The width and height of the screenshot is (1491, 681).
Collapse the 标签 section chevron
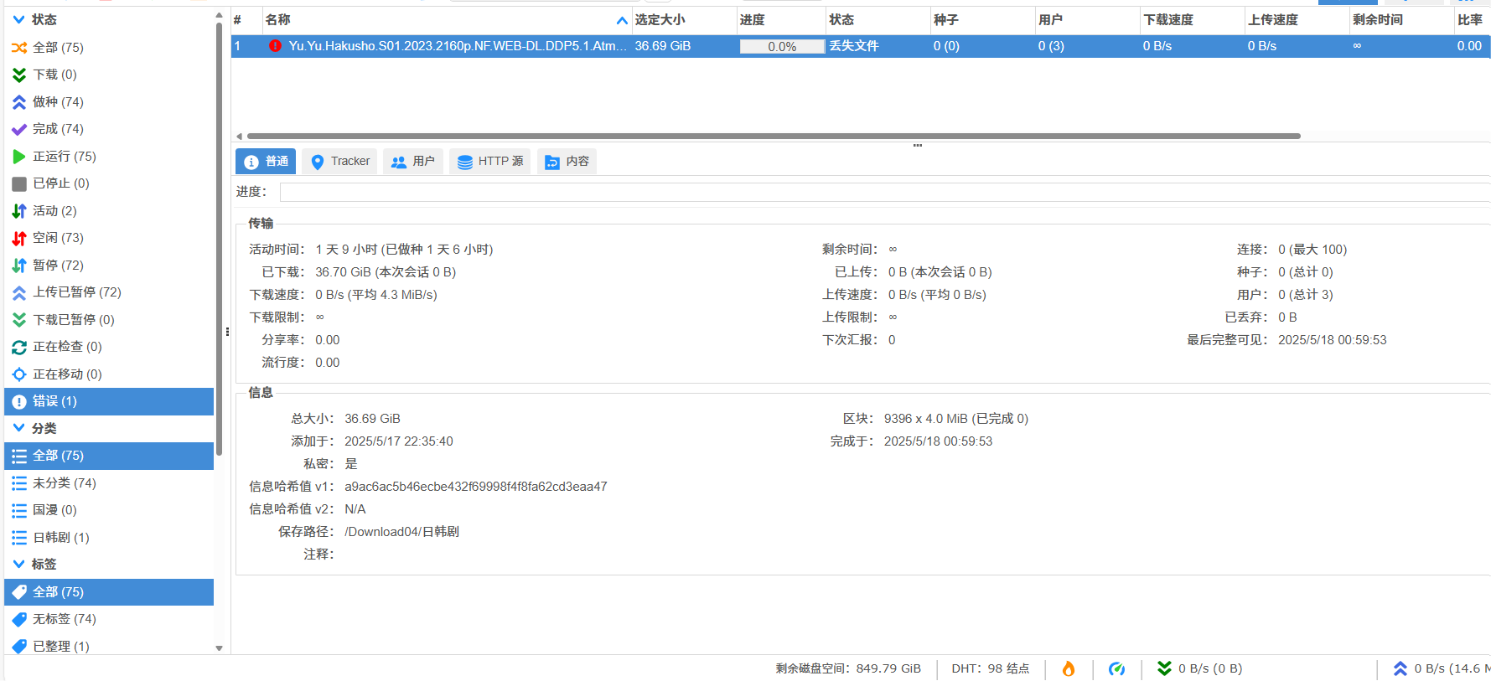click(18, 565)
